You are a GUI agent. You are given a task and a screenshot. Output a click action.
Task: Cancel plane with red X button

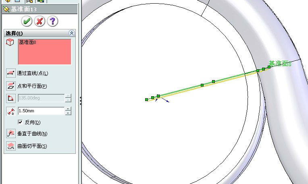(x=40, y=21)
